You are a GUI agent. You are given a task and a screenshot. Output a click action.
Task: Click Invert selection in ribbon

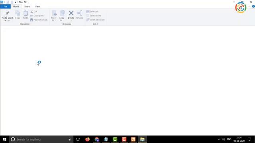(96, 20)
